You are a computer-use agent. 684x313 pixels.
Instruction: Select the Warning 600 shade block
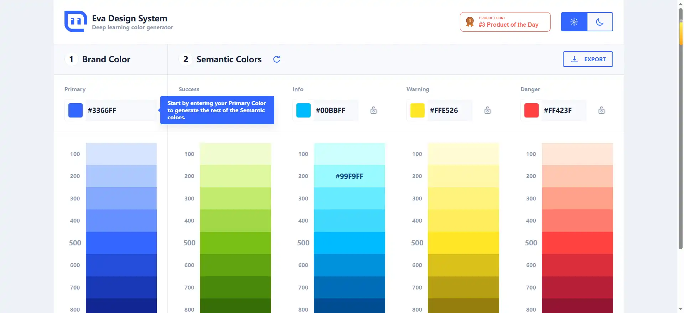coord(463,265)
